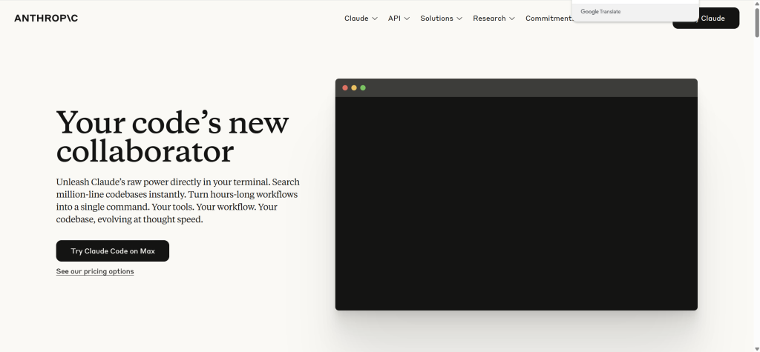Follow the See our pricing options link

95,271
